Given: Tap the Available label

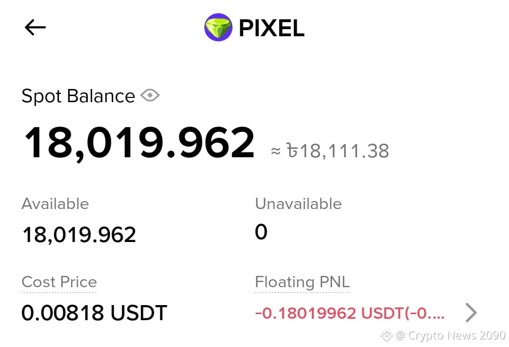Looking at the screenshot, I should click(55, 204).
